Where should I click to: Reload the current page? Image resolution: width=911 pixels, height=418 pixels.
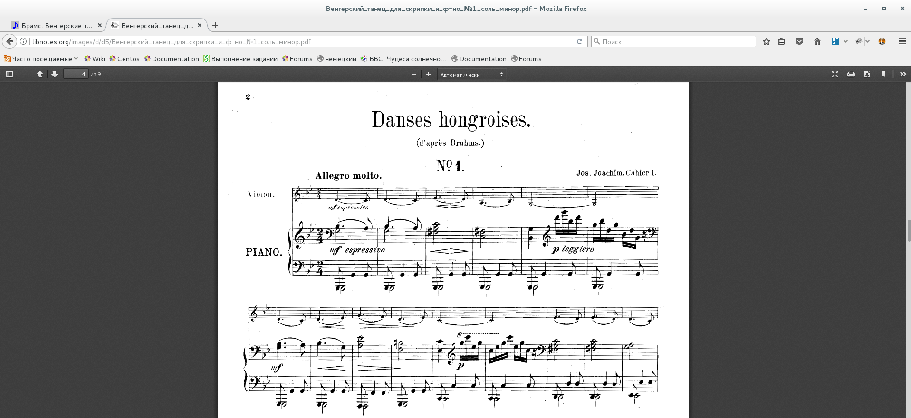tap(579, 41)
